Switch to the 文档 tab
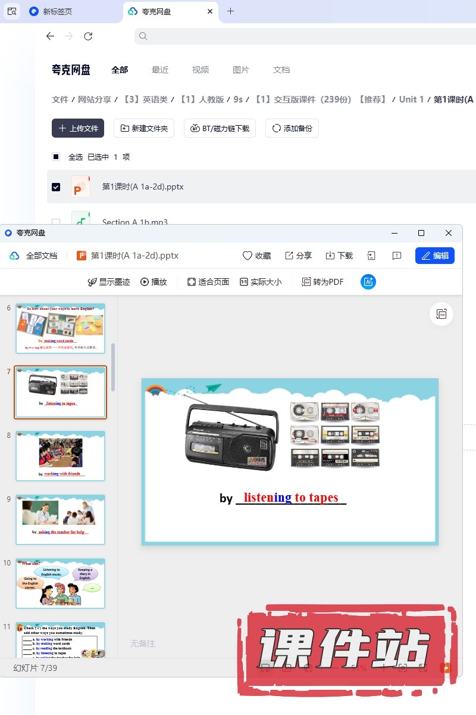This screenshot has height=715, width=476. [x=281, y=70]
